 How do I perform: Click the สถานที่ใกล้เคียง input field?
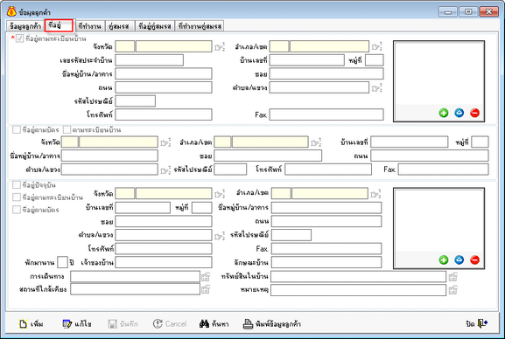tap(136, 289)
